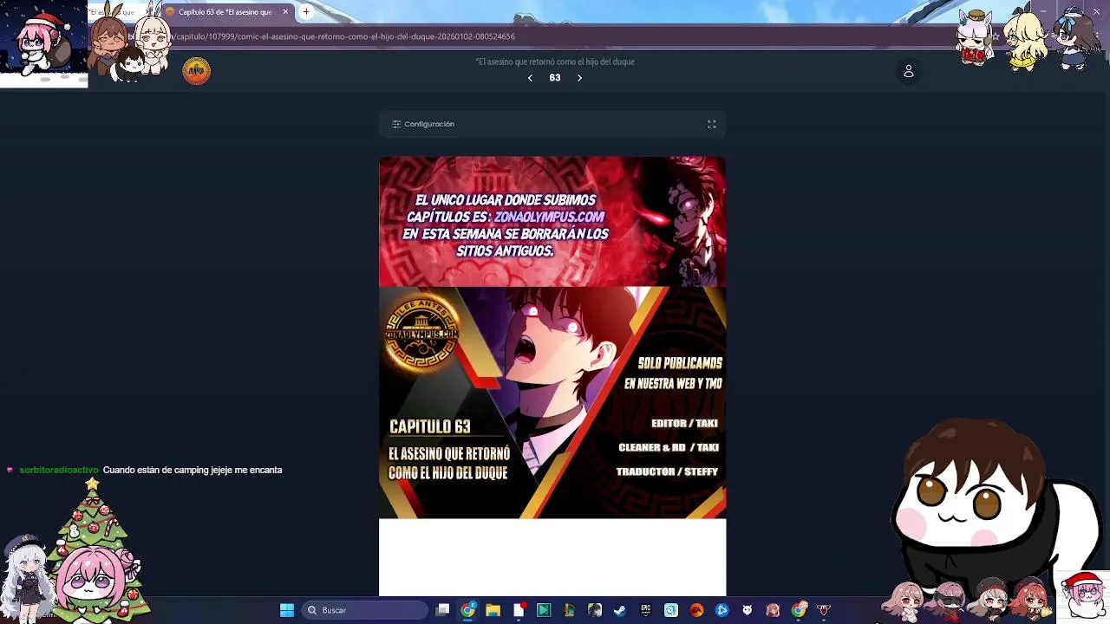Close the 'Capítulo 63' browser tab
1110x624 pixels.
[284, 12]
